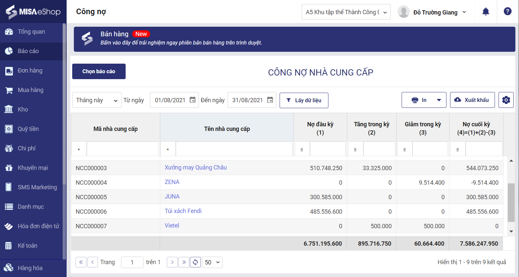Click the table scroll up arrow

(x=511, y=161)
